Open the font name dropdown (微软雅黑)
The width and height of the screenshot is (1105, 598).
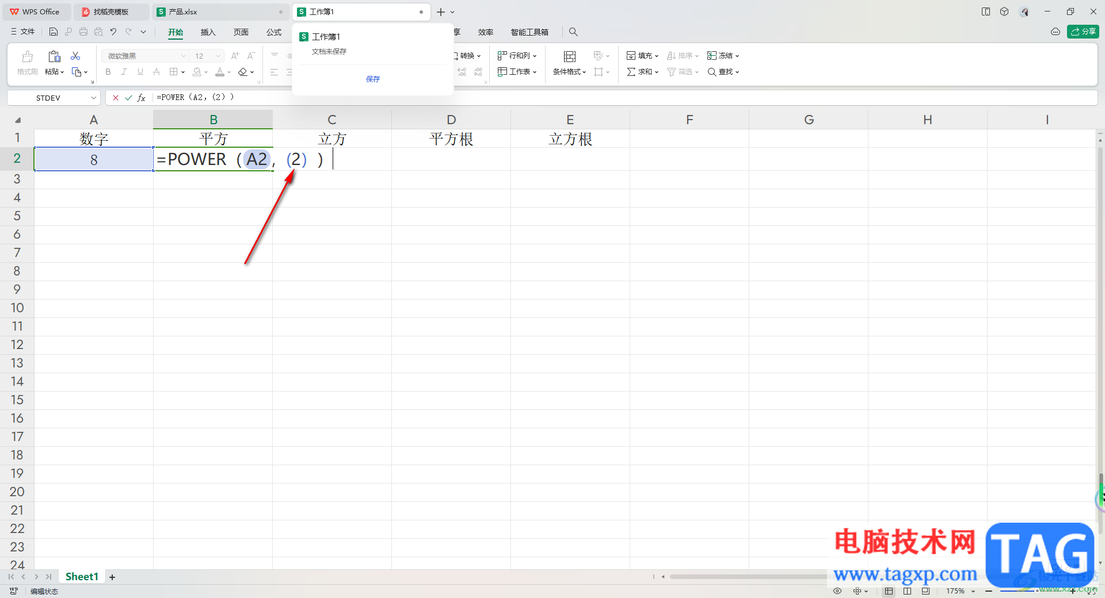click(x=184, y=56)
